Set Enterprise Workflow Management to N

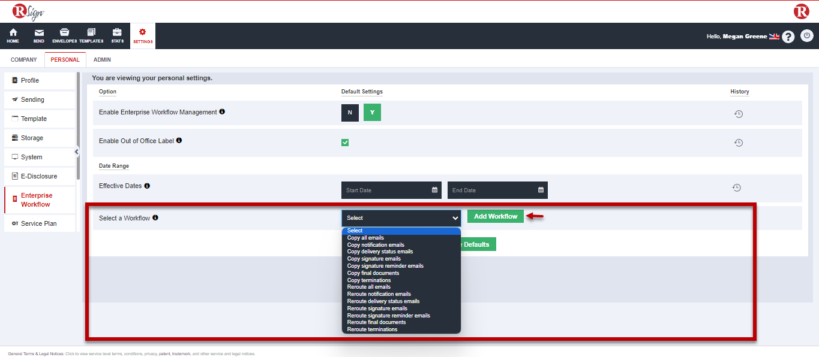tap(350, 112)
